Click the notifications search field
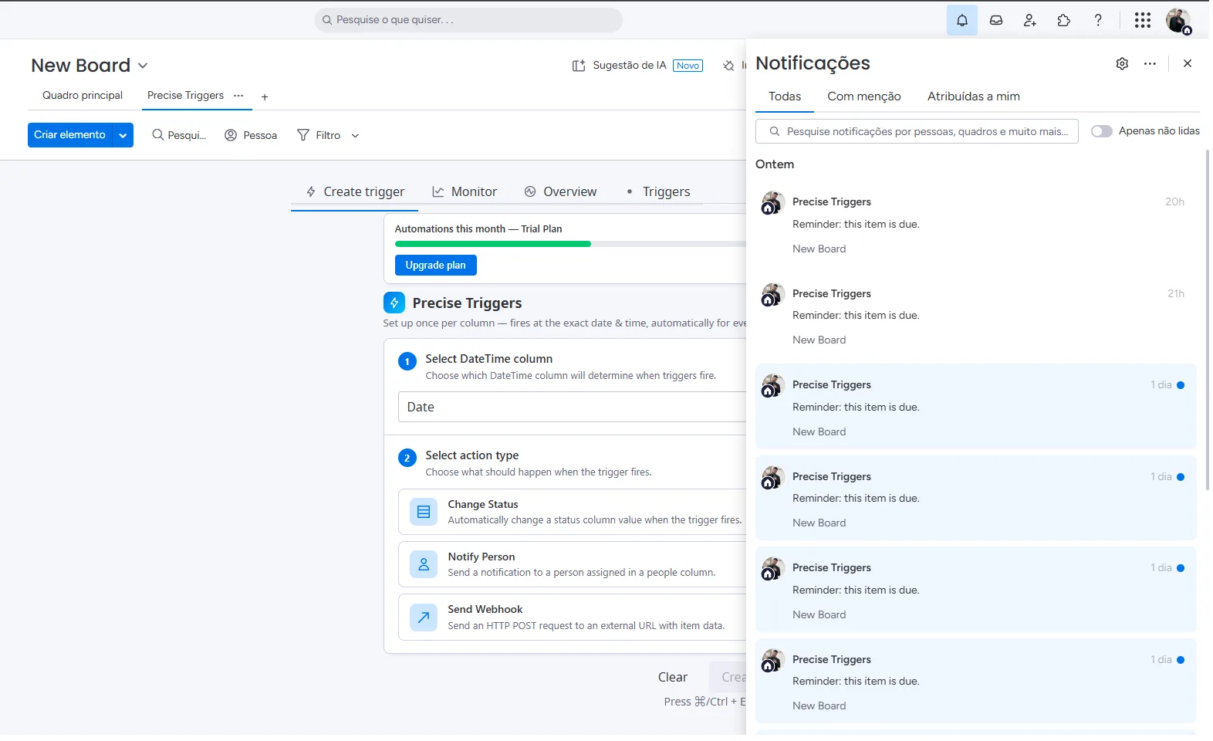Image resolution: width=1213 pixels, height=741 pixels. (x=917, y=131)
